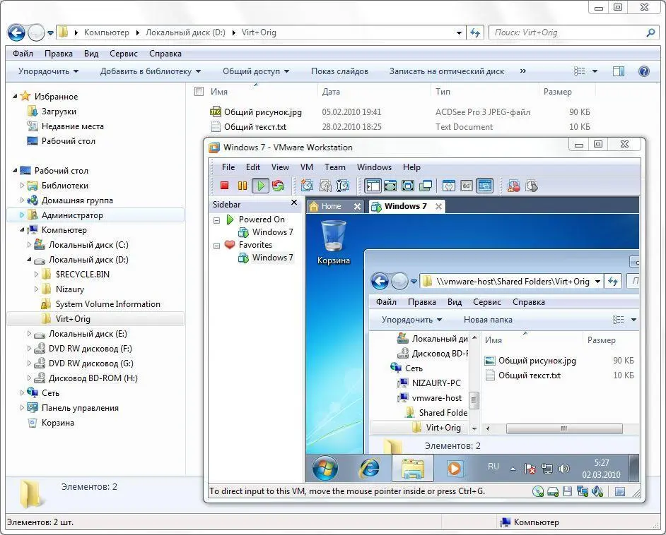The image size is (666, 535).
Task: Click the Capture Movie icon in VMware toolbar
Action: 514,186
